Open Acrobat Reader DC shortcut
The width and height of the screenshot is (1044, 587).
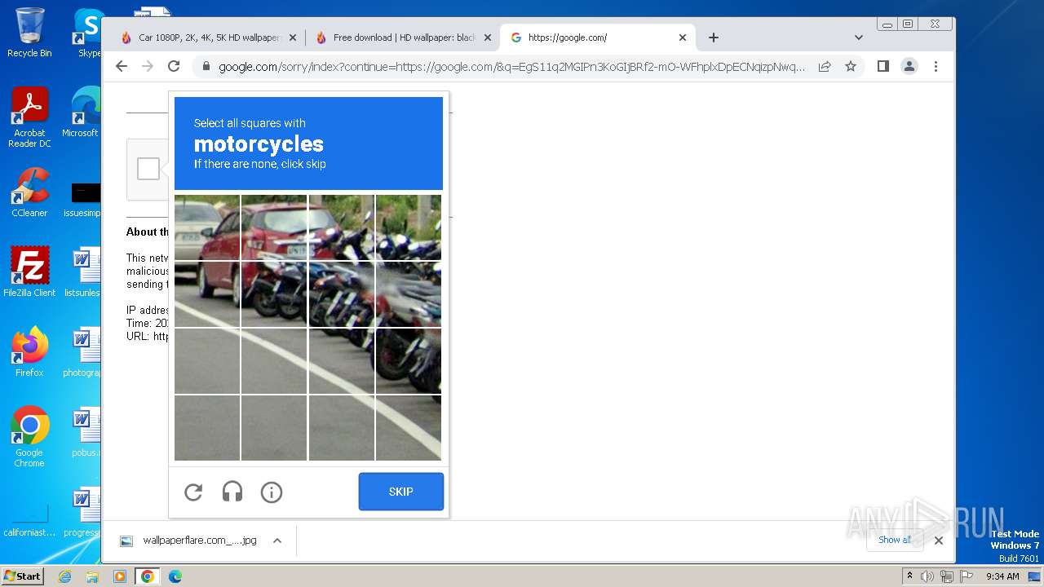pyautogui.click(x=29, y=117)
